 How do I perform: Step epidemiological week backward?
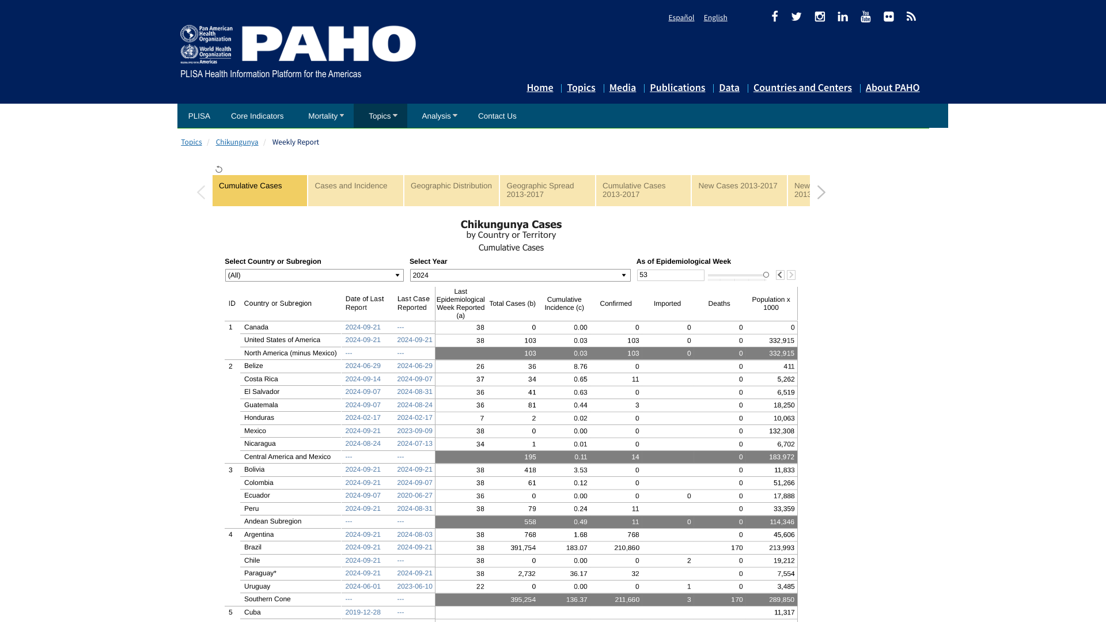[780, 275]
